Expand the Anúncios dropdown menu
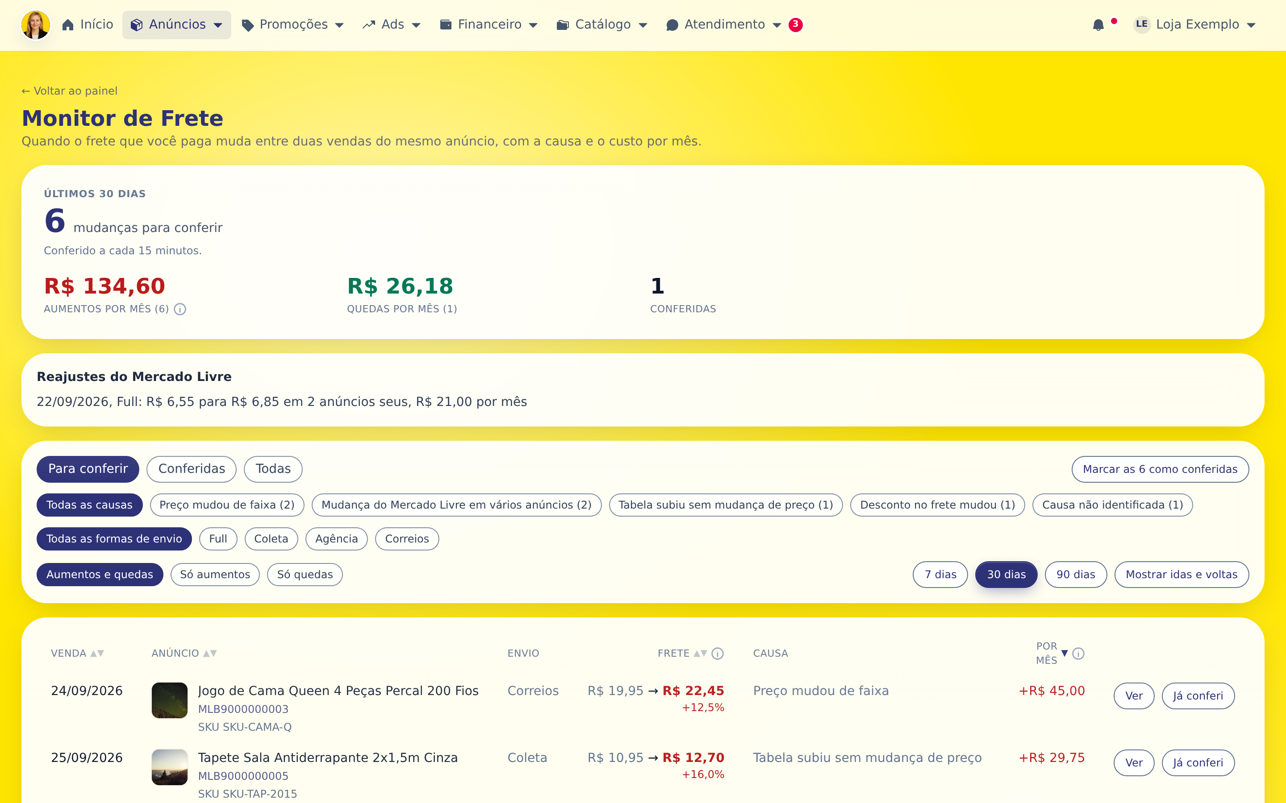 click(x=177, y=25)
